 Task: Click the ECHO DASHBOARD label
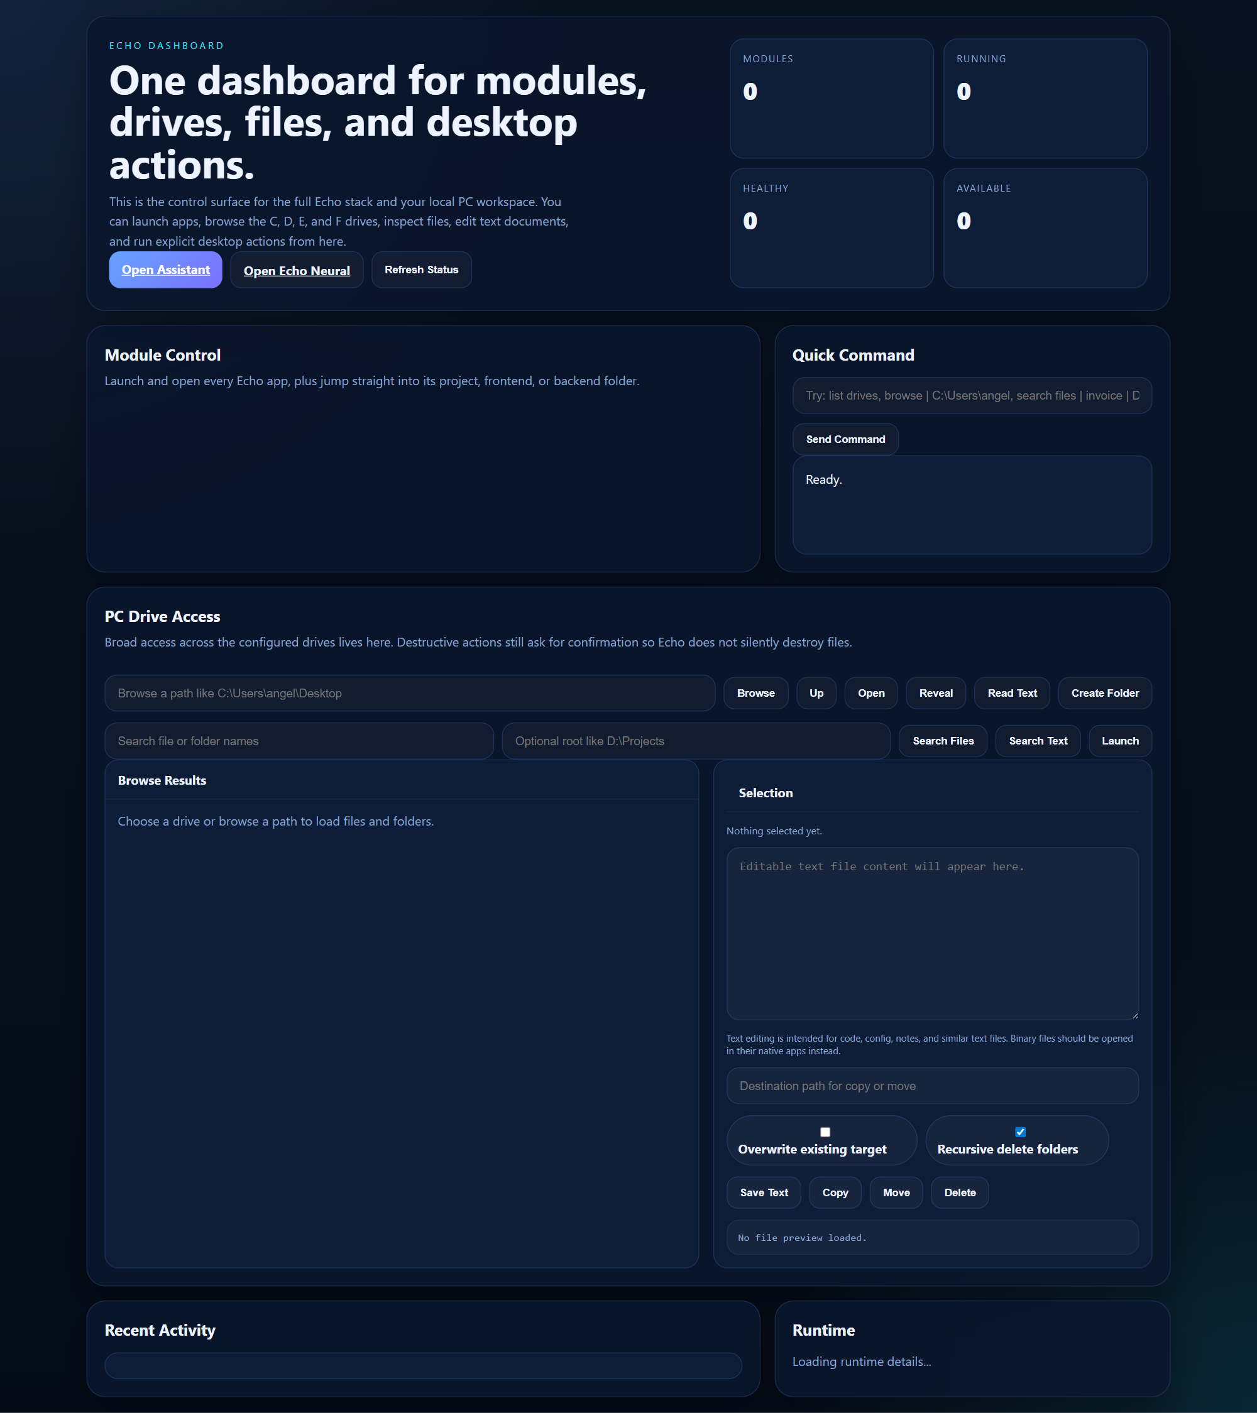click(x=166, y=46)
